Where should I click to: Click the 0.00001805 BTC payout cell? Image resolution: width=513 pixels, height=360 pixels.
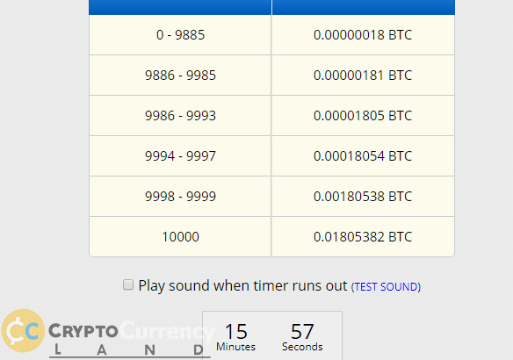[363, 116]
